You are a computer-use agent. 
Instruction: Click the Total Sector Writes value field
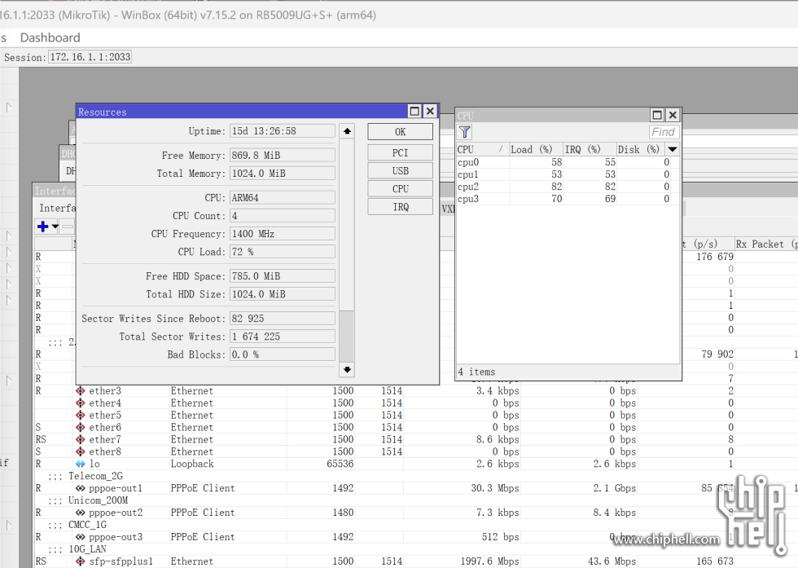pos(283,337)
